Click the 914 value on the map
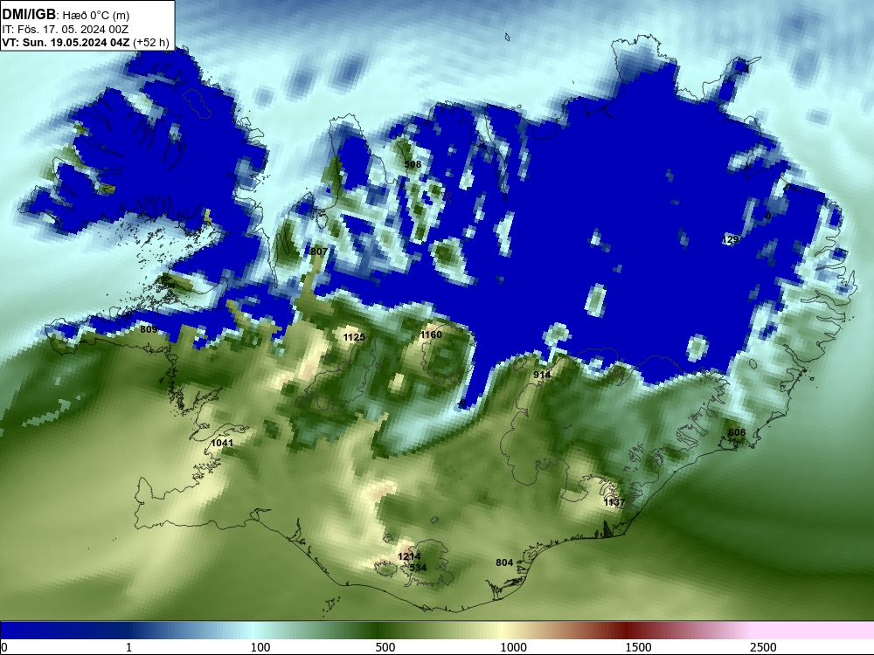 (542, 375)
